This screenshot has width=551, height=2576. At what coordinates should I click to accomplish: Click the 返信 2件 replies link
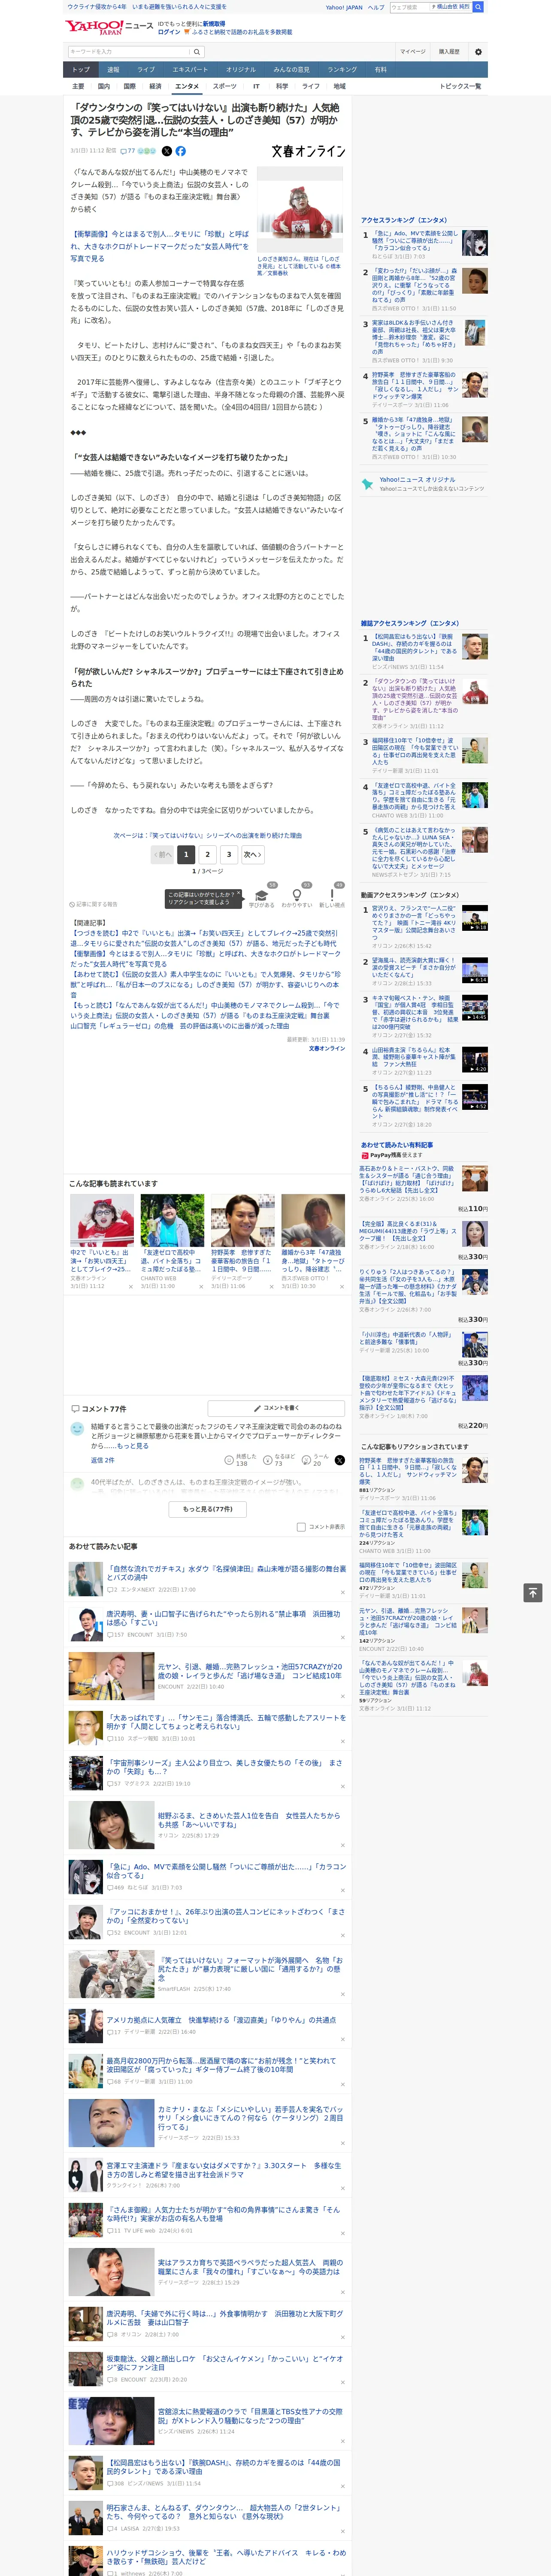pos(103,1460)
